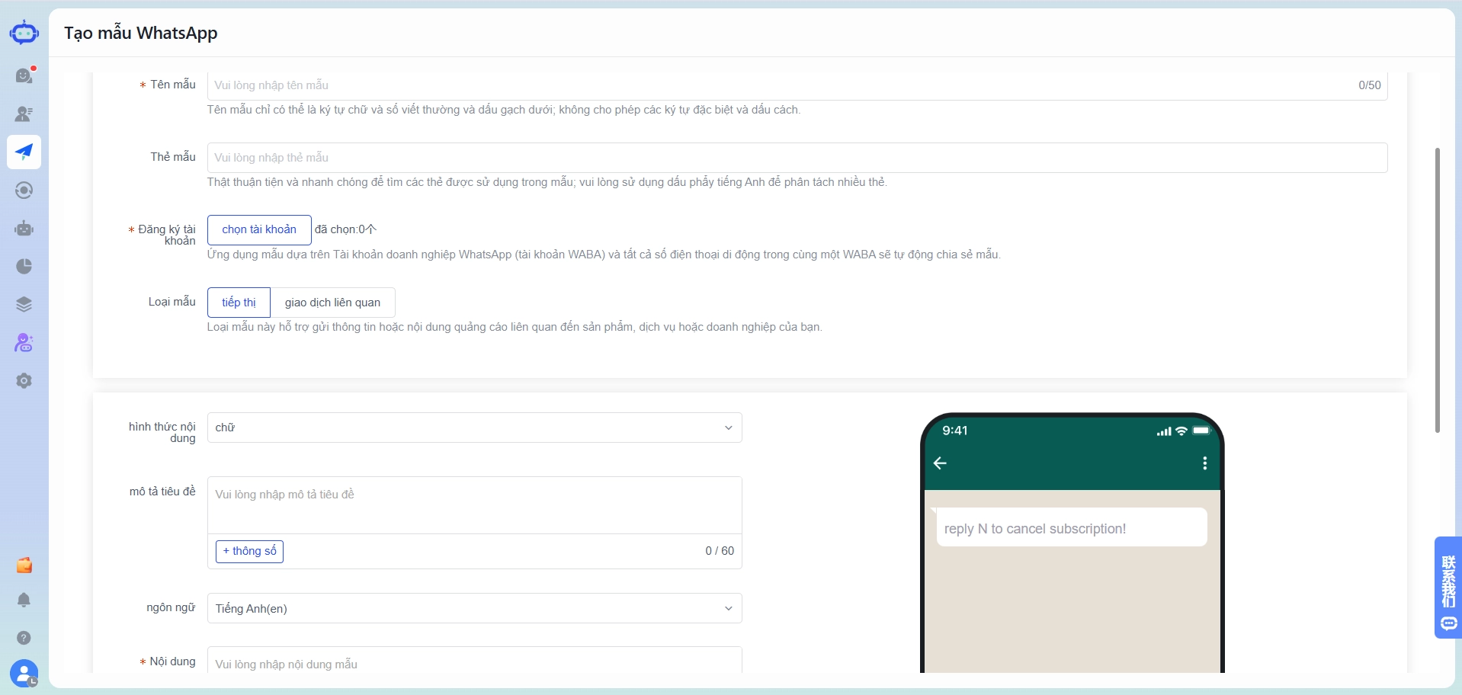
Task: Click the vertical scrollbar on the right
Action: 1438,290
